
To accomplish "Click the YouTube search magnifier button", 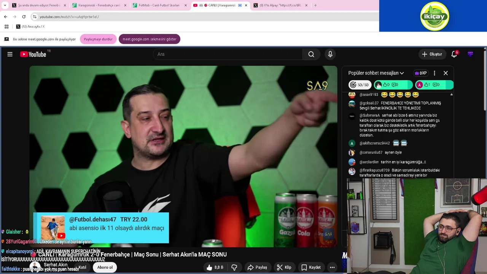I will 311,54.
